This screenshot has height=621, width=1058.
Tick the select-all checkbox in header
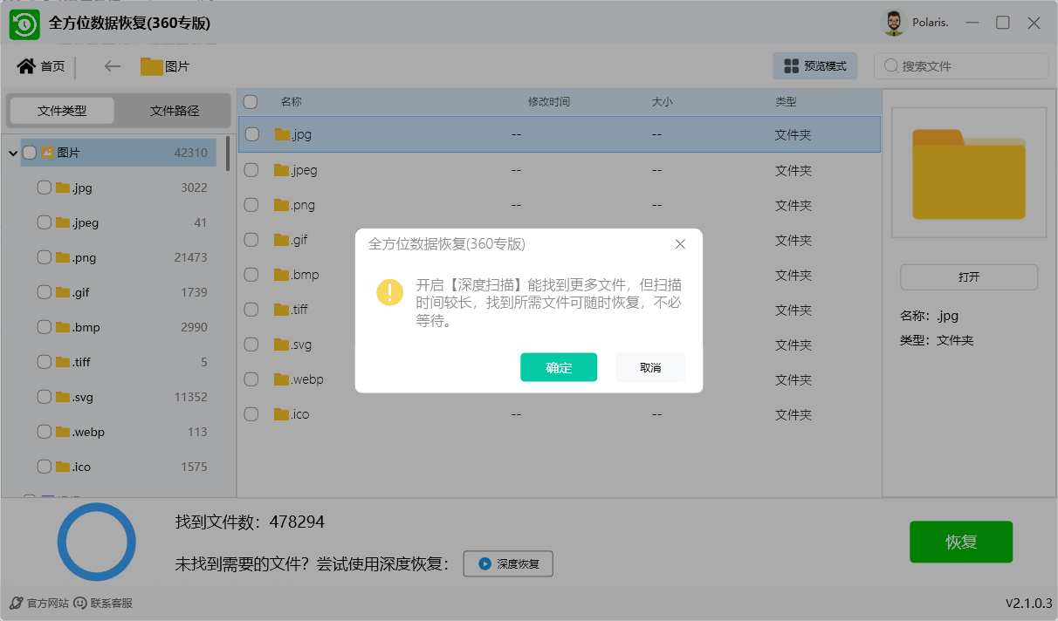tap(251, 102)
